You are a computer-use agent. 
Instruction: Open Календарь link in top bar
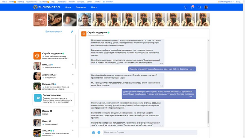coord(80,2)
